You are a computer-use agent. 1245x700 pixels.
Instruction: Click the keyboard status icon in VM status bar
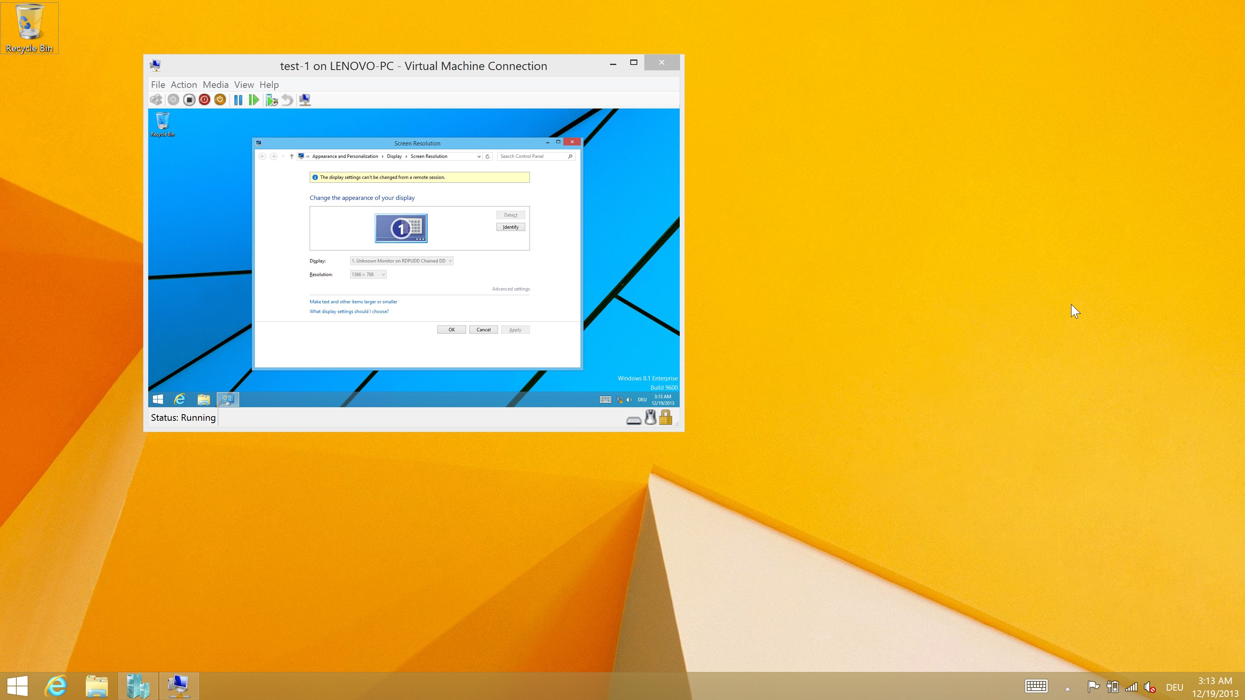[x=634, y=420]
